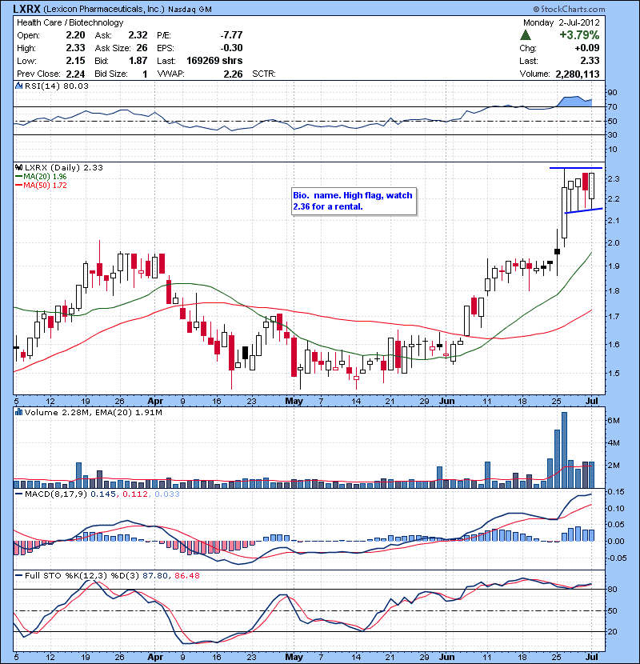Click the '(Lexicon Pharmaceuticals, Inc.)' company name

click(x=104, y=9)
